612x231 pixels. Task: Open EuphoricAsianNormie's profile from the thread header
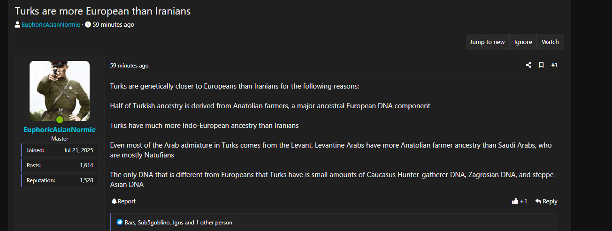tap(51, 25)
